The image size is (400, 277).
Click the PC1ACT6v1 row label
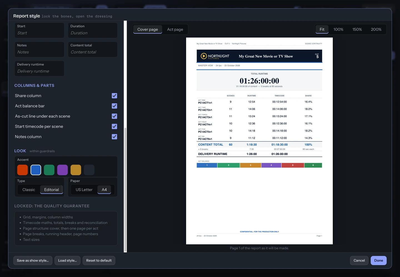[x=205, y=139]
